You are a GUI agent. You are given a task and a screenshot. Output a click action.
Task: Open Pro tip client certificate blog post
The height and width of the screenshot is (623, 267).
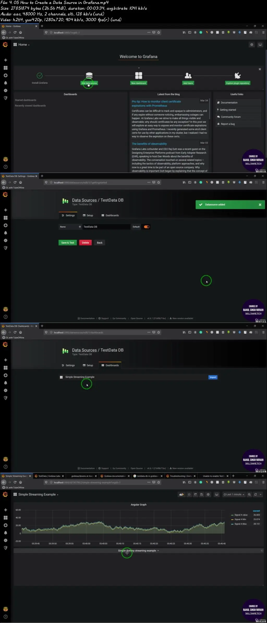(x=156, y=104)
